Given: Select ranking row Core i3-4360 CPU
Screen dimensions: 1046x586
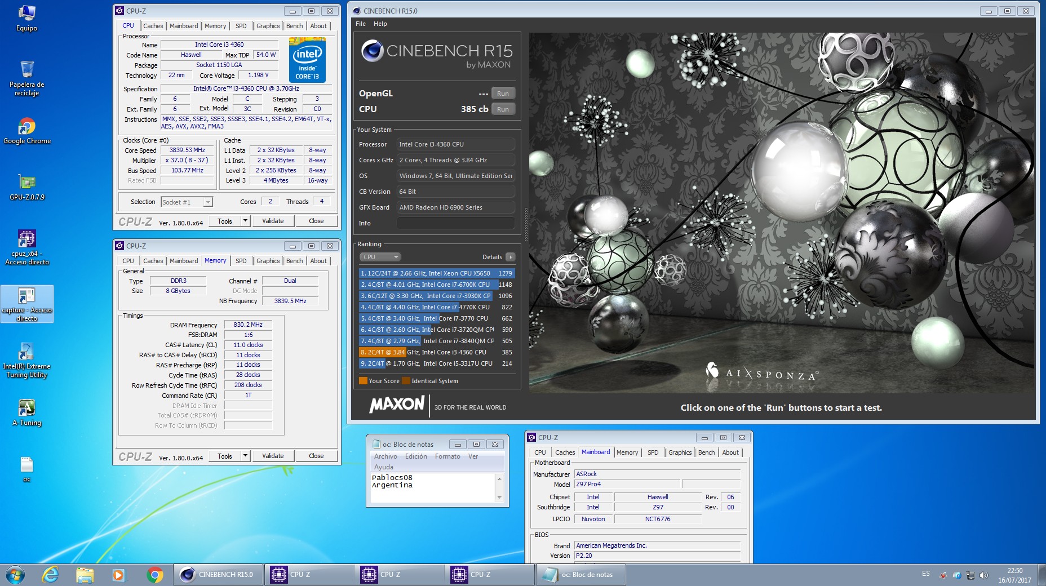Looking at the screenshot, I should click(x=437, y=352).
